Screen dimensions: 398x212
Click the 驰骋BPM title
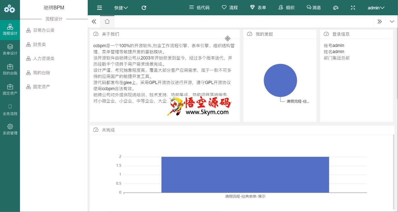tap(54, 8)
